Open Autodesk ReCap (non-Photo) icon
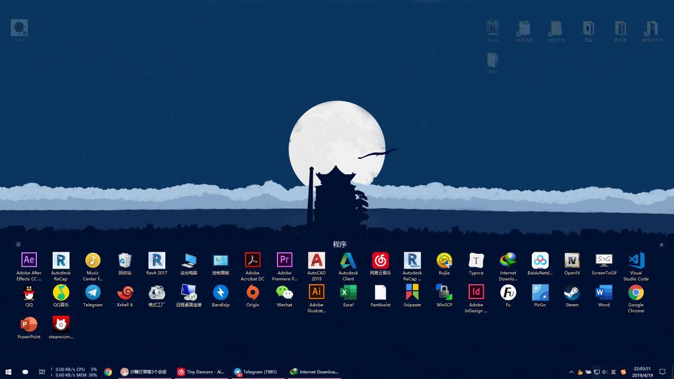674x379 pixels. click(61, 266)
